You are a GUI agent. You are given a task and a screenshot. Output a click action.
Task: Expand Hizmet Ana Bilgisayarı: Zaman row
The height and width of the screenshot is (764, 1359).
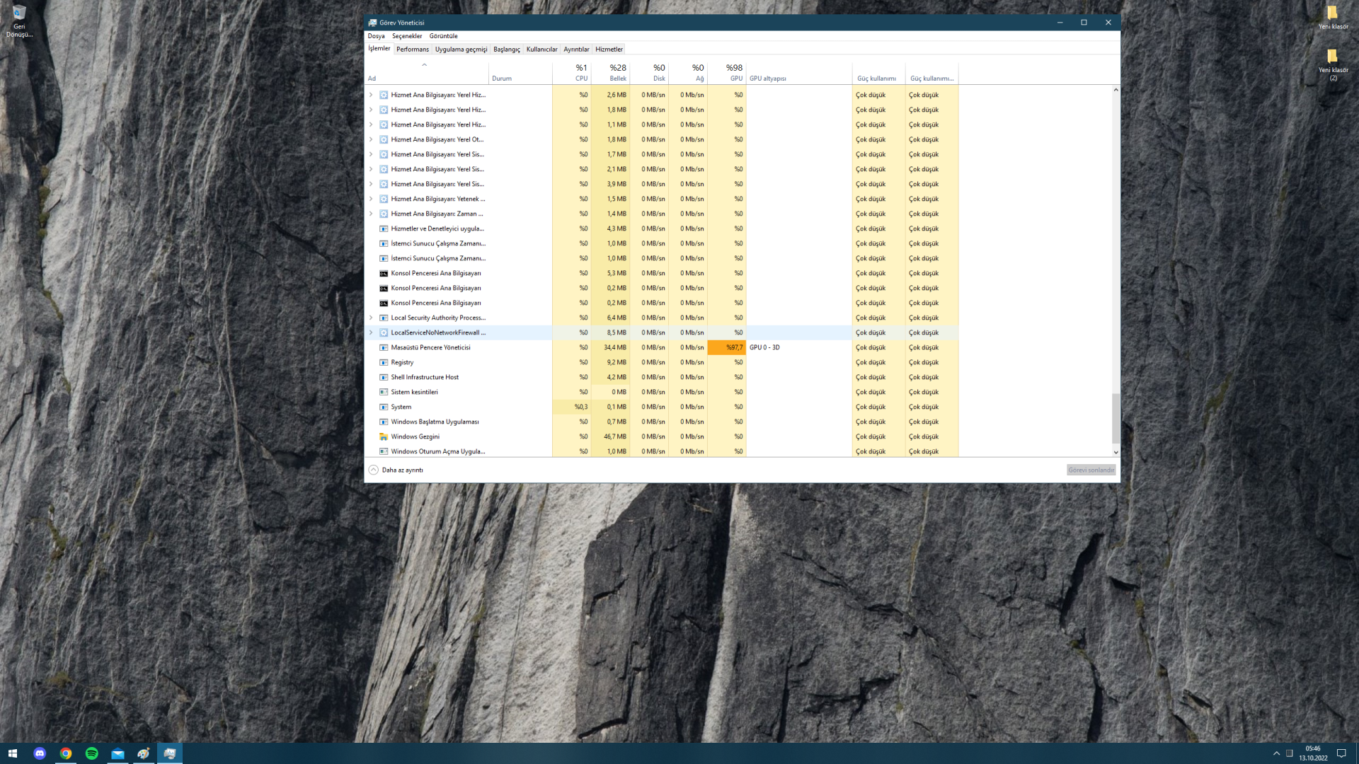371,214
